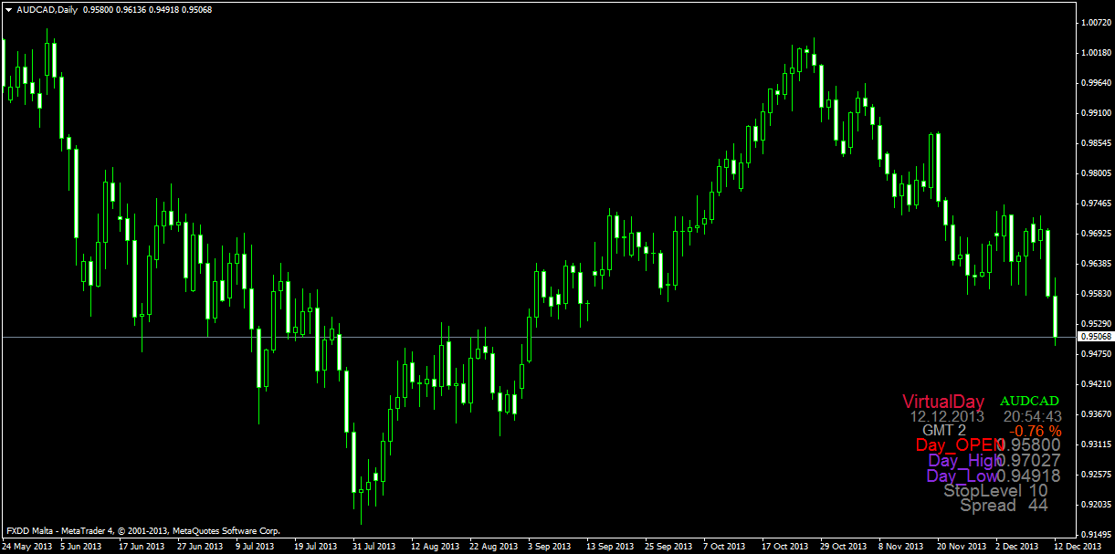Click the 0.91495 level on price scale
1115x554 pixels.
point(1095,534)
